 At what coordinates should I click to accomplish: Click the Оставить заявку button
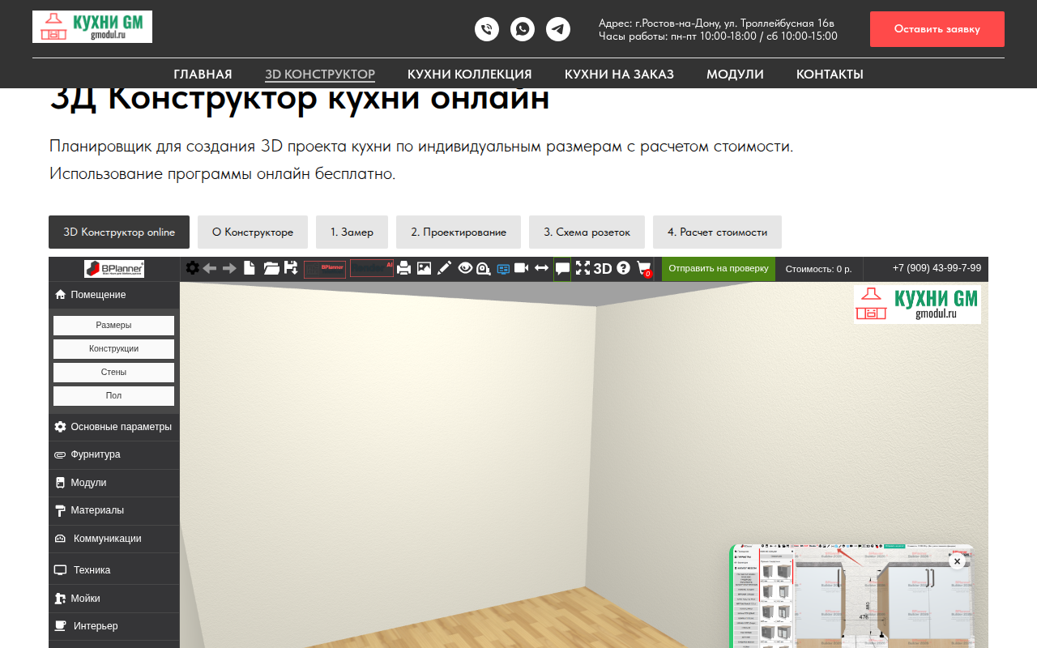coord(937,29)
